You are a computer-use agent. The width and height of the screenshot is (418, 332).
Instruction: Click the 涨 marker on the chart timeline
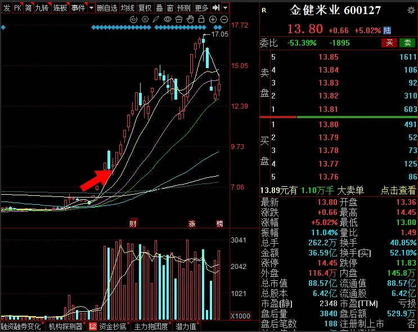192,223
